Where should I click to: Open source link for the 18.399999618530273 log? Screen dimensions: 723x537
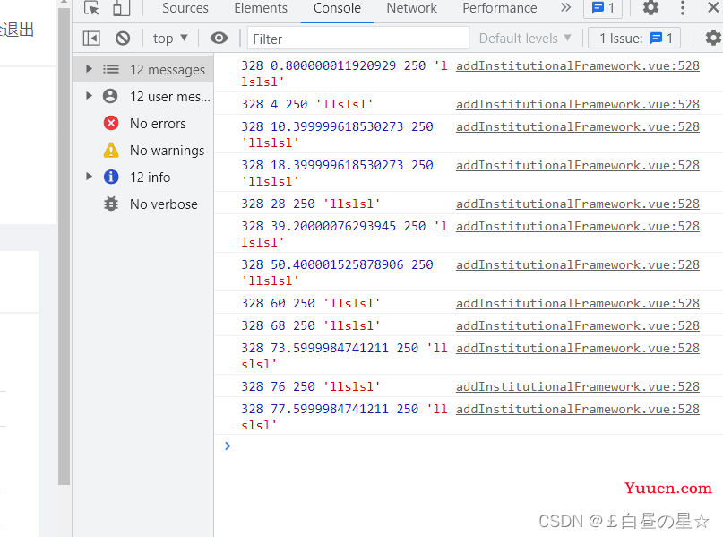click(578, 165)
